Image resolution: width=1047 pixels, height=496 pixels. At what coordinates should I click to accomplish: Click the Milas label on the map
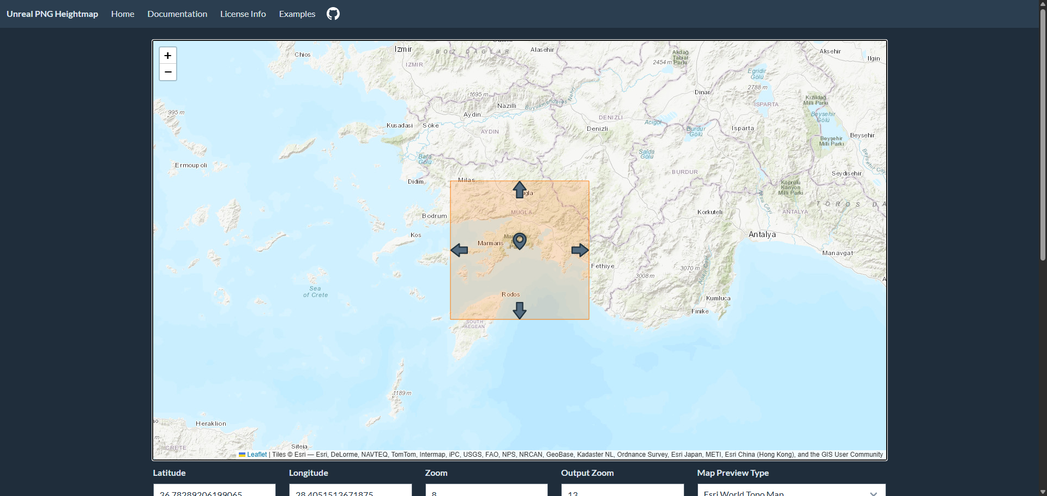point(466,180)
